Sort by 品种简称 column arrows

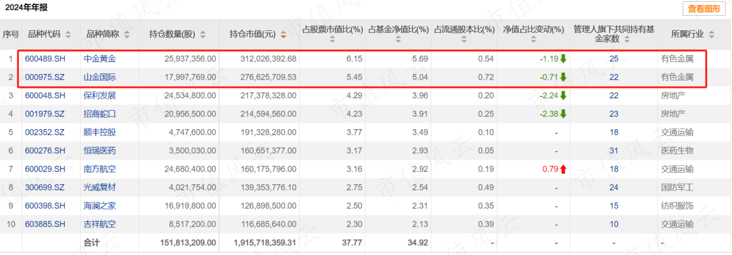point(127,34)
